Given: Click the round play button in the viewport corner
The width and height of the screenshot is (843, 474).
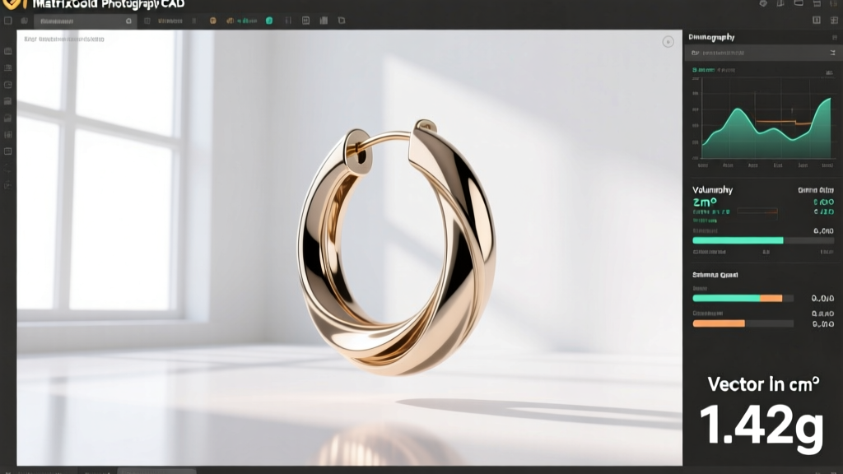Looking at the screenshot, I should (x=668, y=42).
